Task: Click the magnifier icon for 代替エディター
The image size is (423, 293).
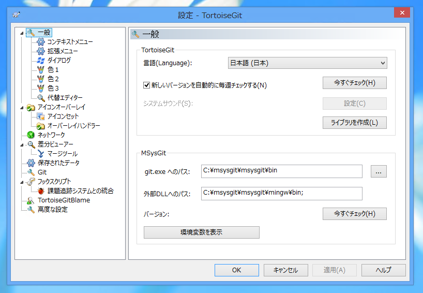Action: 41,98
